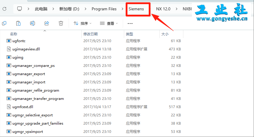Select the file name ugmanager_transfer_program
The image size is (254, 137).
click(x=38, y=99)
